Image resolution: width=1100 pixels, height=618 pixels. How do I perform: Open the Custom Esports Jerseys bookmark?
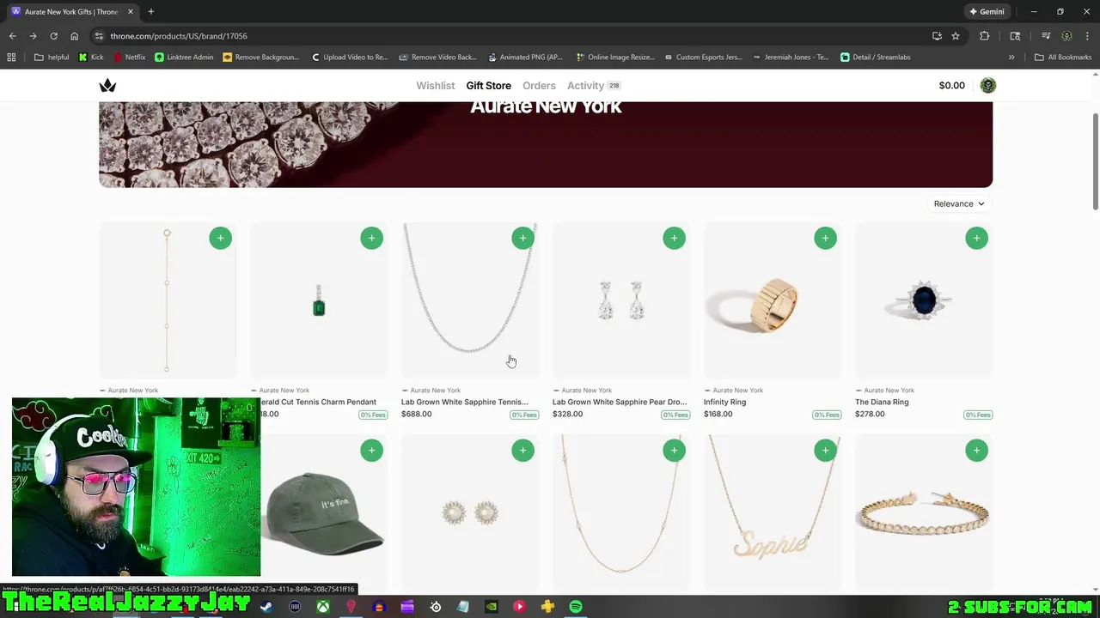702,57
